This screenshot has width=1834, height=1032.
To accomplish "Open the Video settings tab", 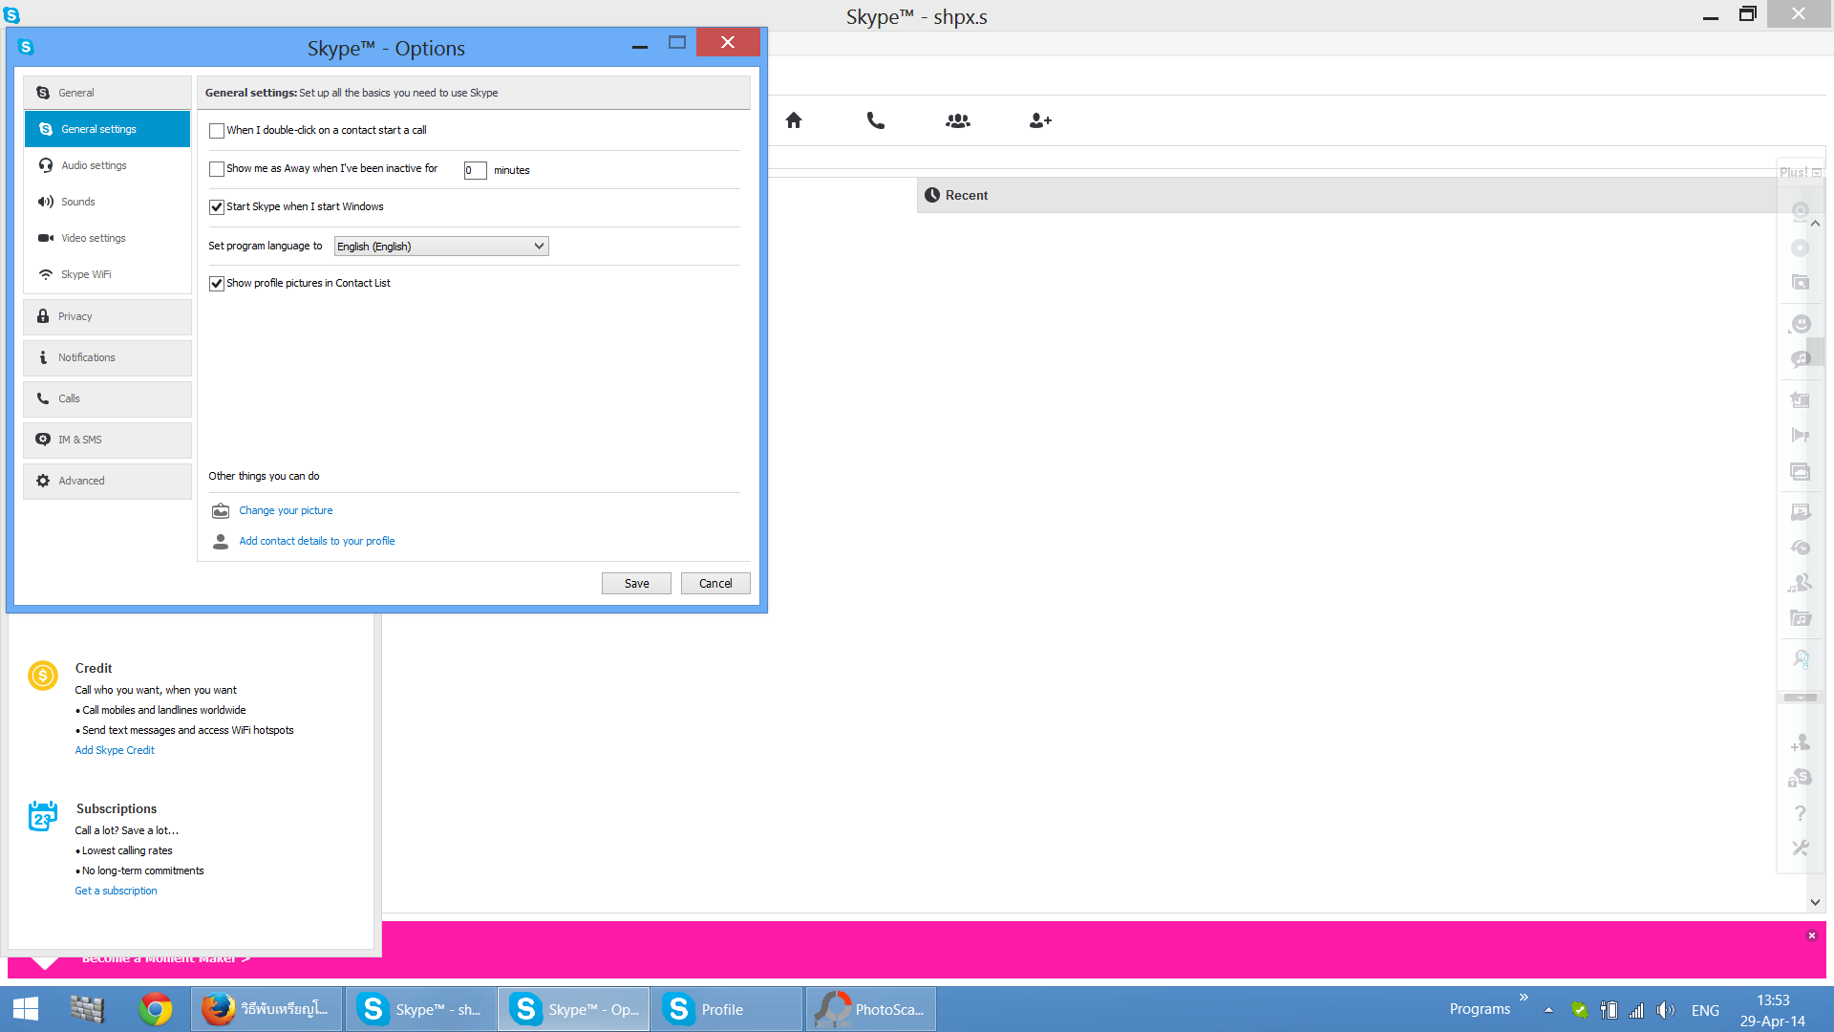I will [94, 238].
